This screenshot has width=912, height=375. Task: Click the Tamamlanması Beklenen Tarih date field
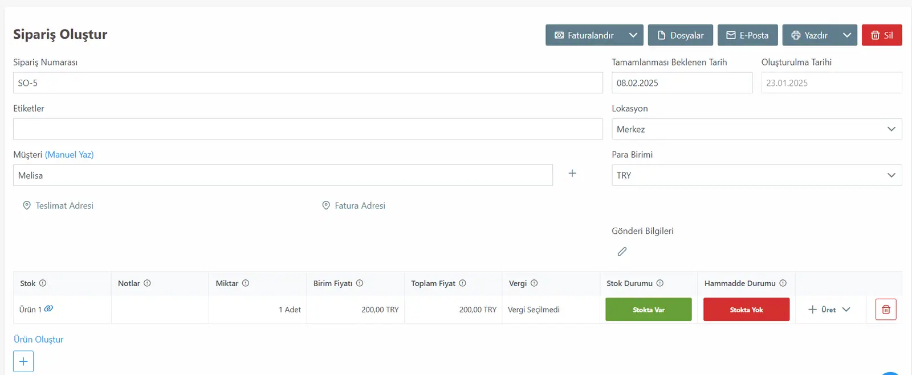[682, 83]
